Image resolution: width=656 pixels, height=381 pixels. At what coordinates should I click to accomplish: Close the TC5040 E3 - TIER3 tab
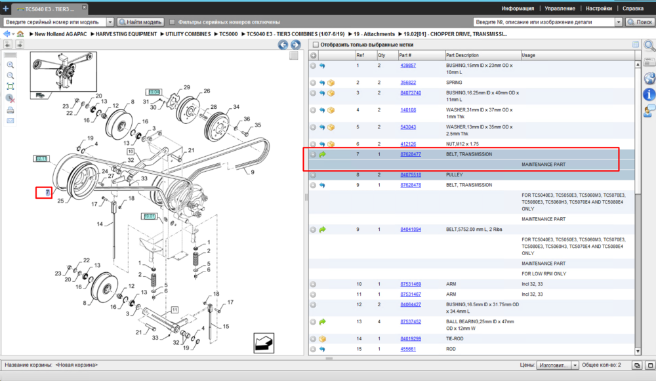point(84,7)
